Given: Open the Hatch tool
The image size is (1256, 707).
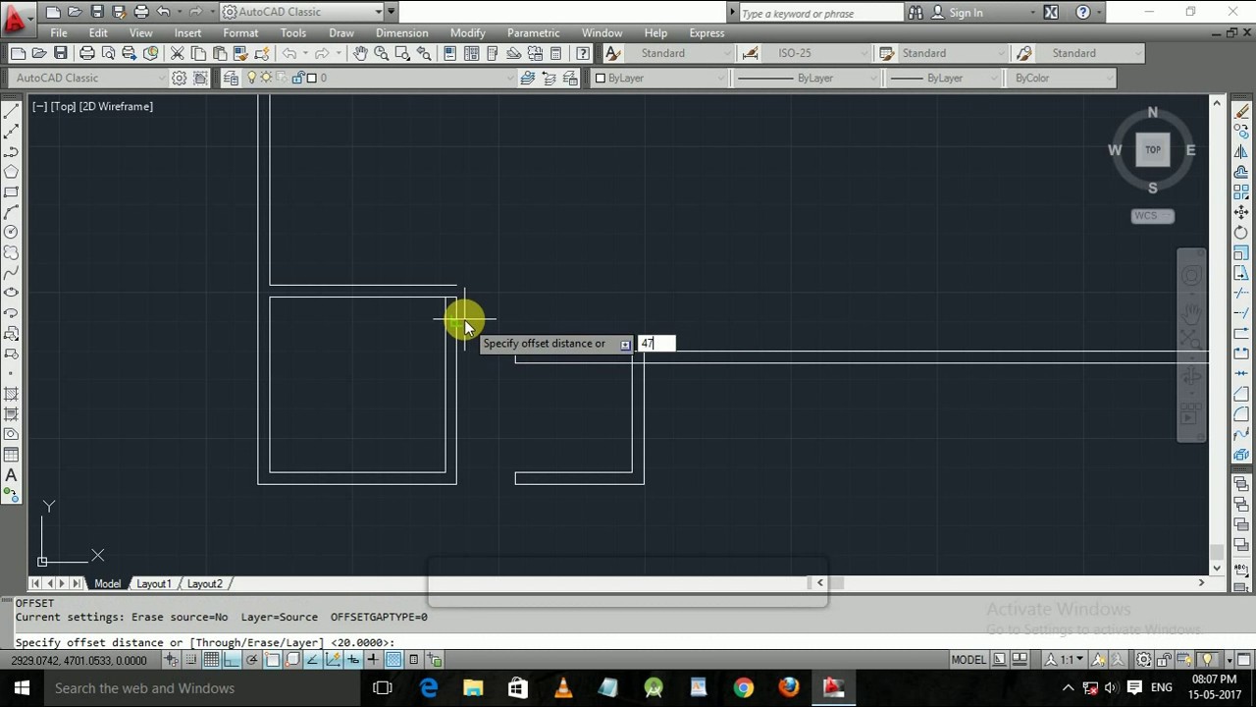Looking at the screenshot, I should tap(11, 394).
